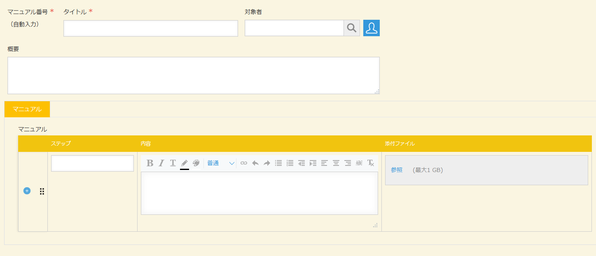Select the マニュアル tab
This screenshot has height=256, width=596.
[x=27, y=109]
